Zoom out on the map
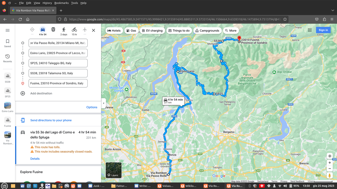The height and width of the screenshot is (189, 337). (330, 169)
